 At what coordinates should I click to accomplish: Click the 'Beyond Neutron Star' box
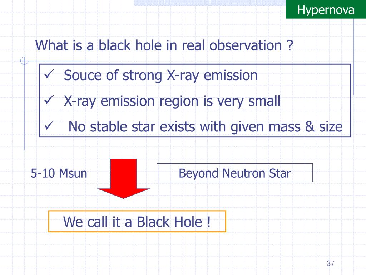[x=234, y=173]
